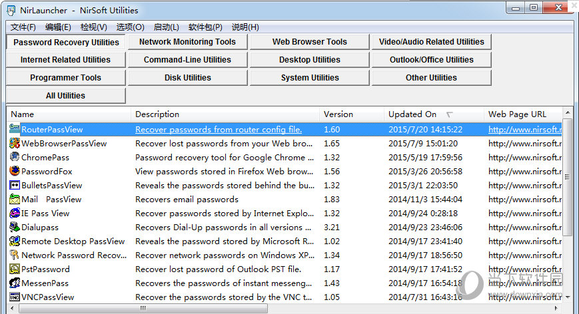Show Desktop Utilities category

coord(309,60)
